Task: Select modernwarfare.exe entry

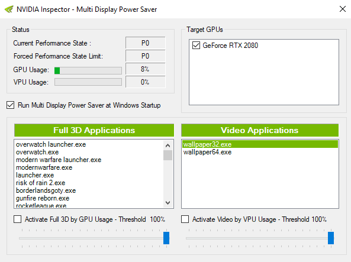Action: click(x=44, y=167)
